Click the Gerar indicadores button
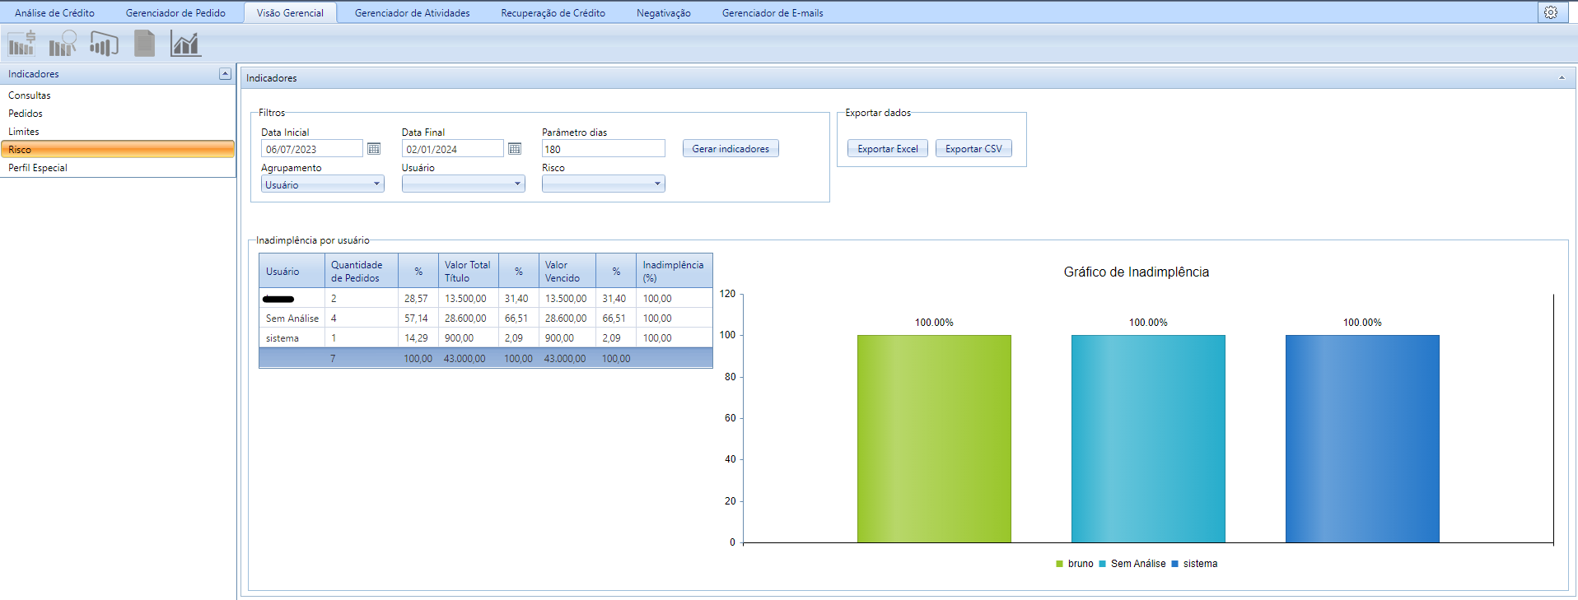Image resolution: width=1578 pixels, height=600 pixels. tap(731, 149)
